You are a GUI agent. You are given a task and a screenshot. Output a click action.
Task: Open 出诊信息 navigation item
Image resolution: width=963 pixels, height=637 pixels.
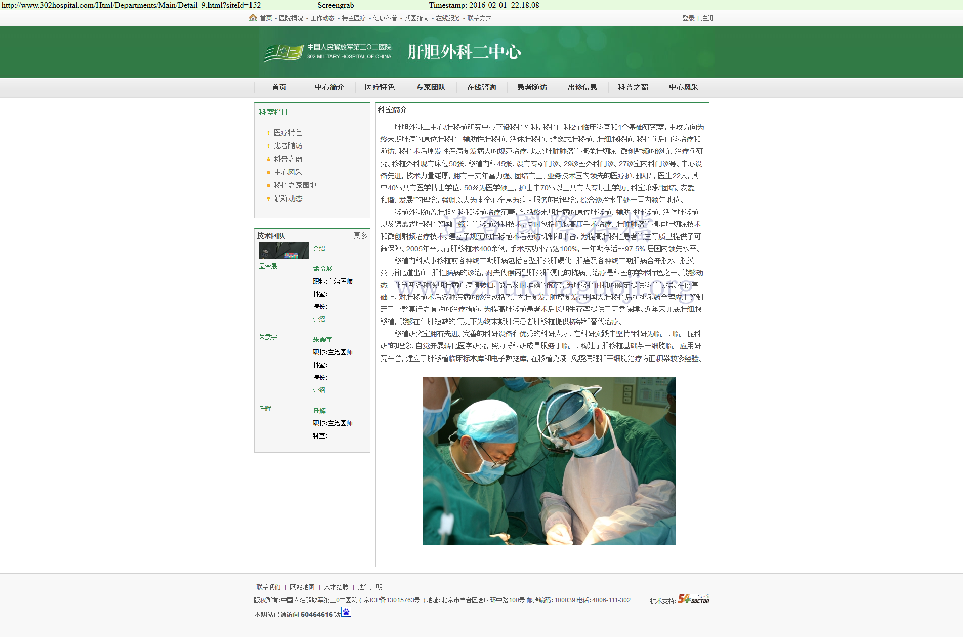coord(582,87)
